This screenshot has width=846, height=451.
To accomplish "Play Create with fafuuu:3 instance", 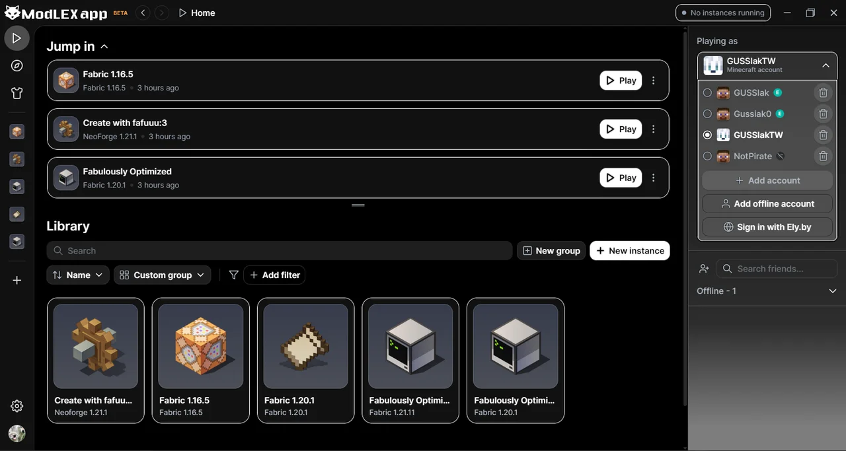I will coord(621,129).
